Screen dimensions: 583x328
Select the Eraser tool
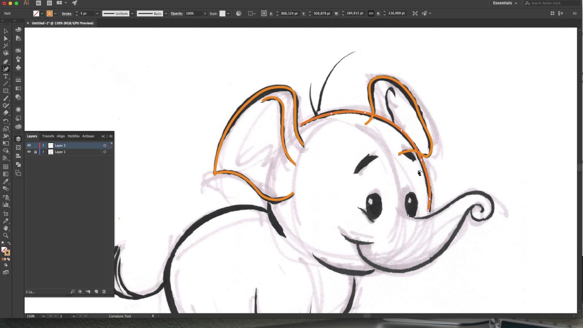click(5, 113)
